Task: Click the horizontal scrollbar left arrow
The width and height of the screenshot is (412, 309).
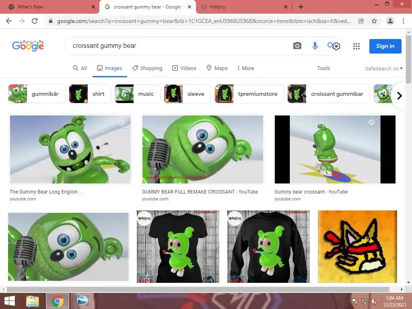Action: (3, 289)
